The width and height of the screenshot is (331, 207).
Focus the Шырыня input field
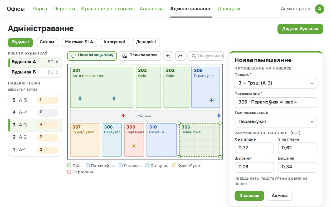pyautogui.click(x=254, y=167)
